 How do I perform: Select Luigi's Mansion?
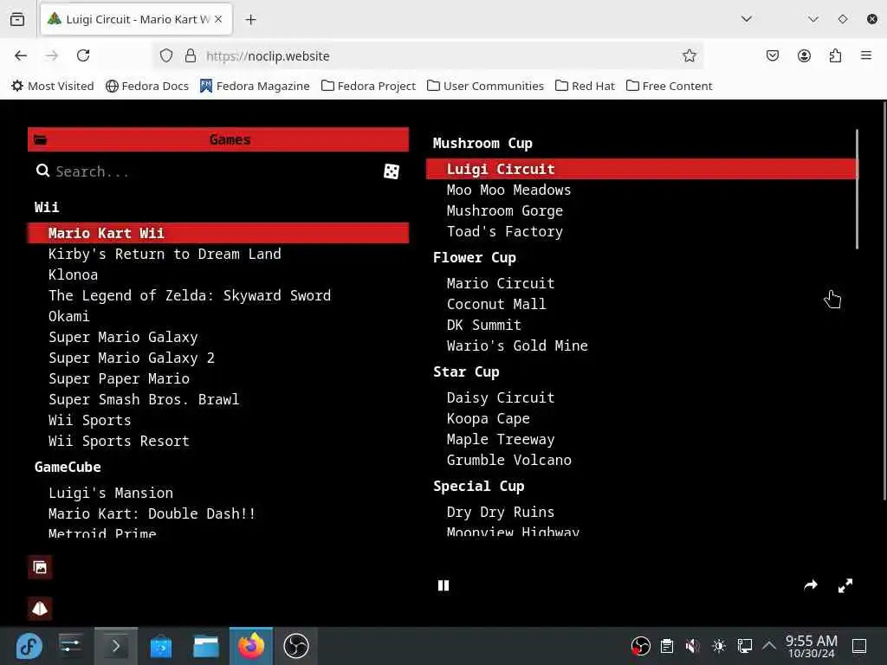pos(218,493)
